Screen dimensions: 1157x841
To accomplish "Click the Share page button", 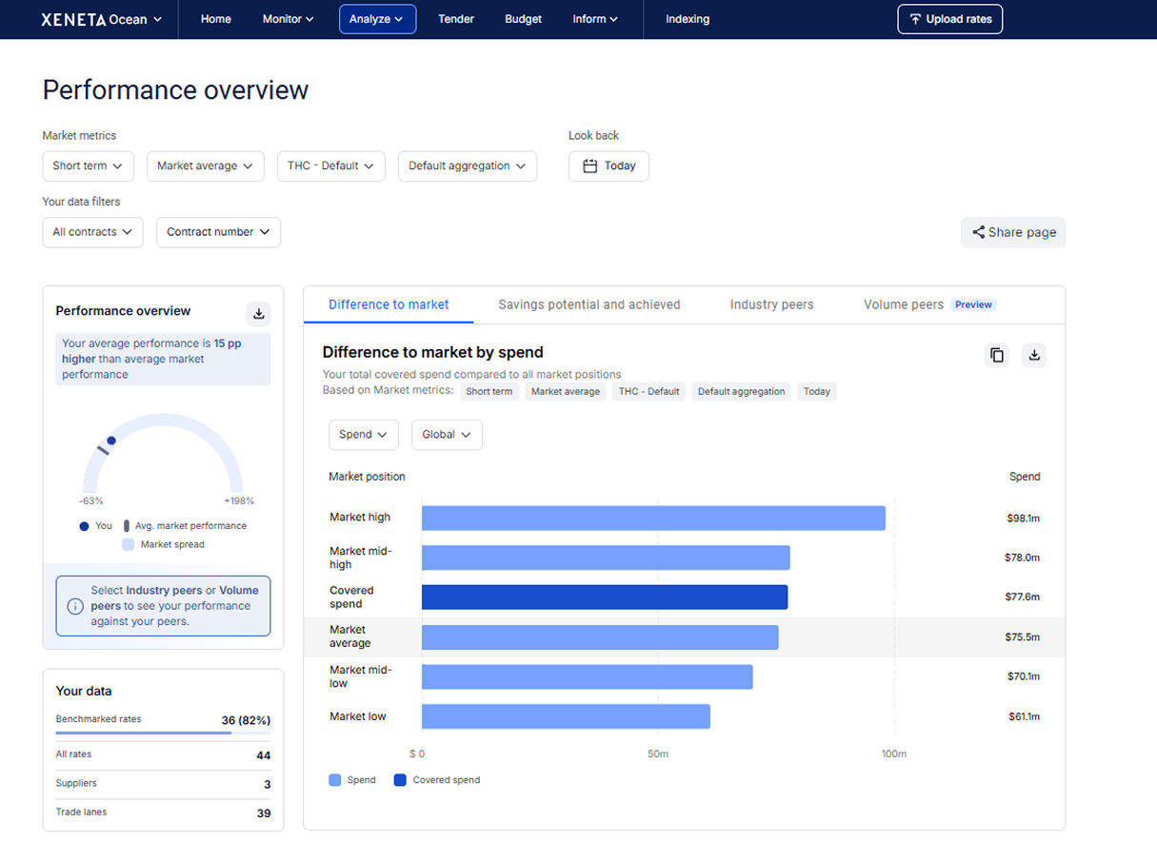I will click(x=1013, y=232).
